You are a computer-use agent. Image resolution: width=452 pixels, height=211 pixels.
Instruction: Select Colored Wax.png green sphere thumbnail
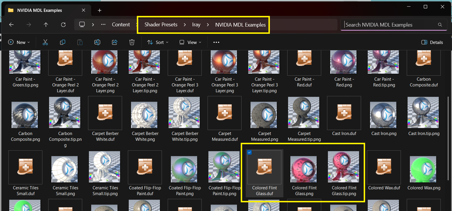[423, 169]
